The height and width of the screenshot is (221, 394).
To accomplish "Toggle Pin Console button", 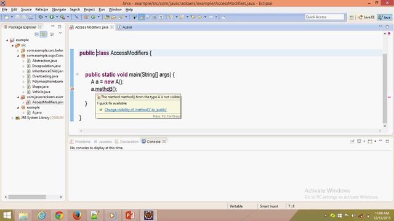I will (x=352, y=141).
